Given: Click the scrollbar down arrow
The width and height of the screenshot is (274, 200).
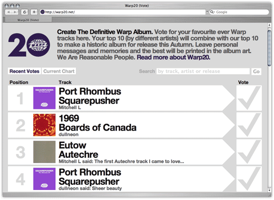Looking at the screenshot, I should pyautogui.click(x=269, y=190).
